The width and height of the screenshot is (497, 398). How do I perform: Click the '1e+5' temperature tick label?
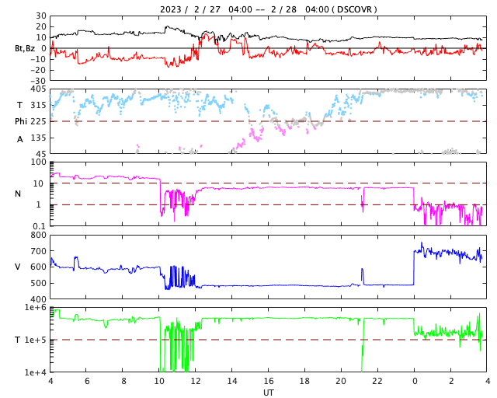pos(35,340)
